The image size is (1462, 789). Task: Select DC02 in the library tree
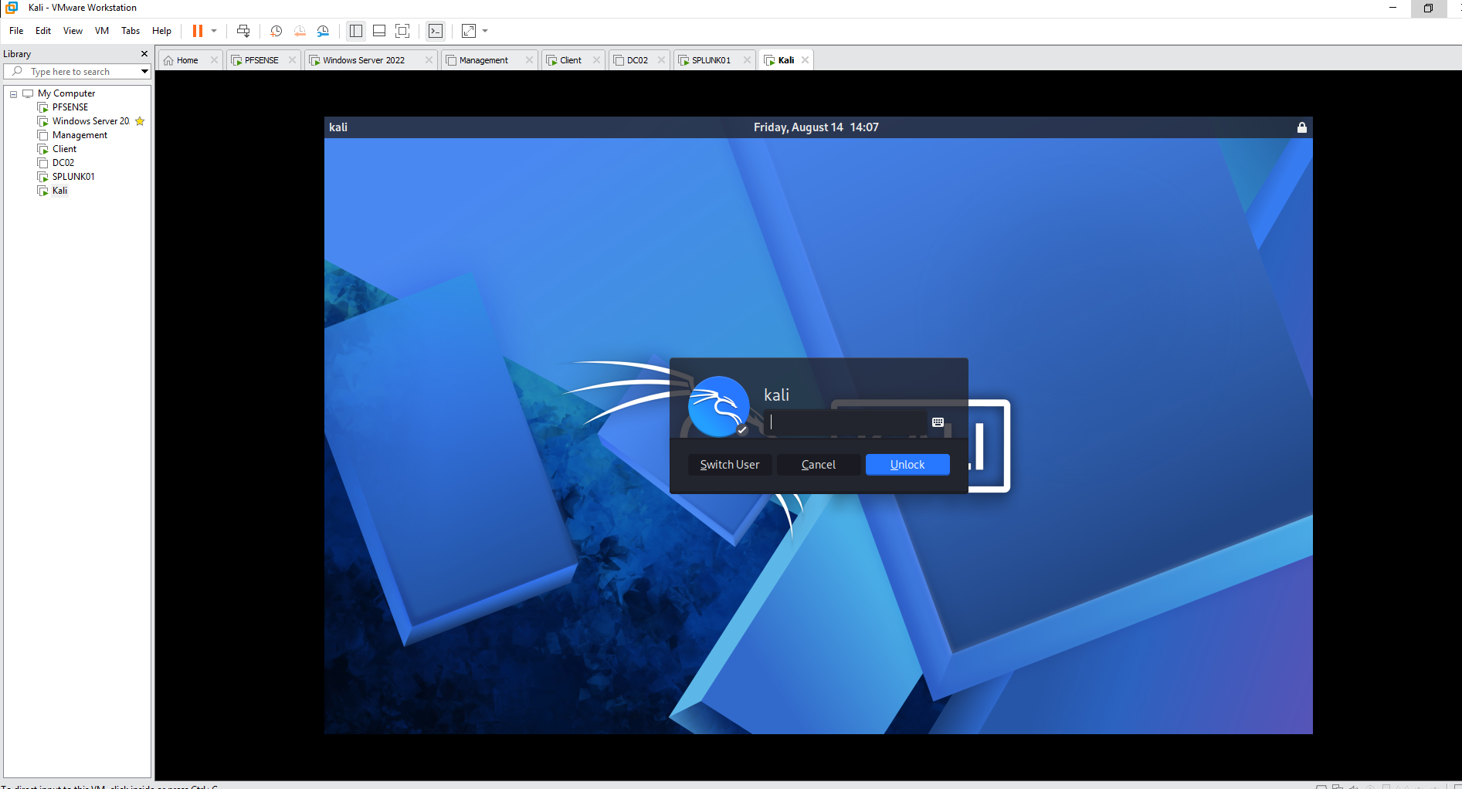point(63,163)
